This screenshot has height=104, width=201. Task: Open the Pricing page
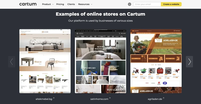click(60, 4)
